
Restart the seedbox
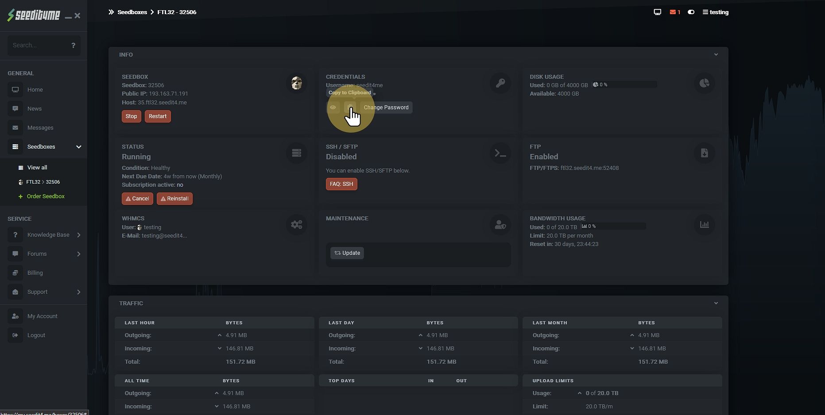click(158, 116)
